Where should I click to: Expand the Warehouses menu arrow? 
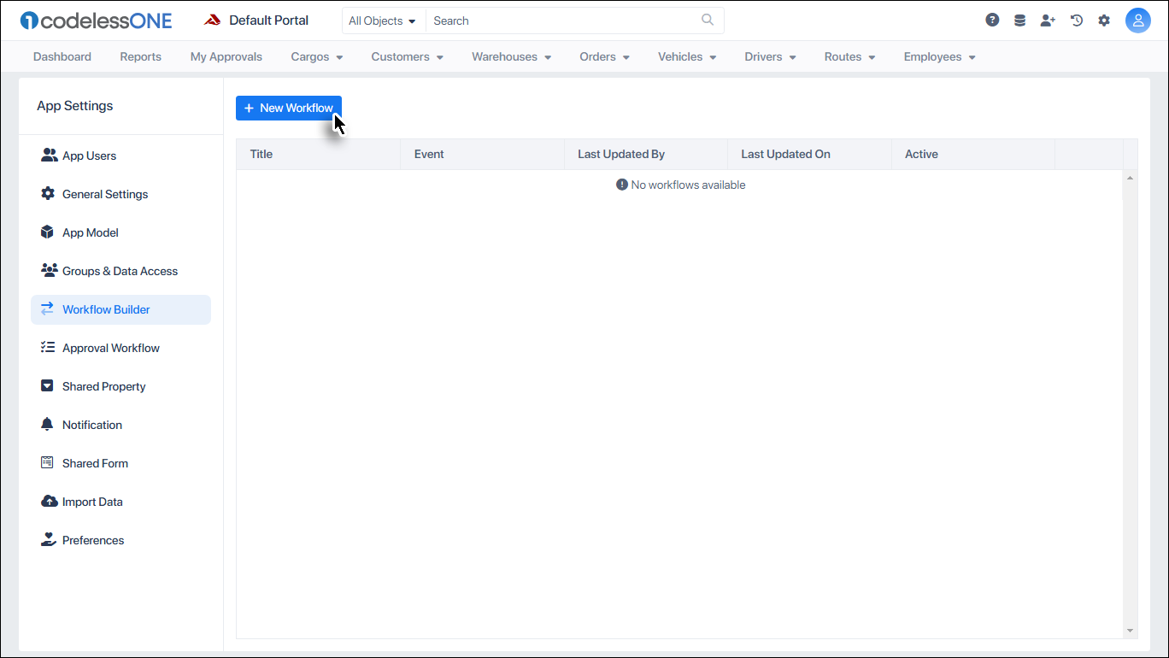click(548, 57)
